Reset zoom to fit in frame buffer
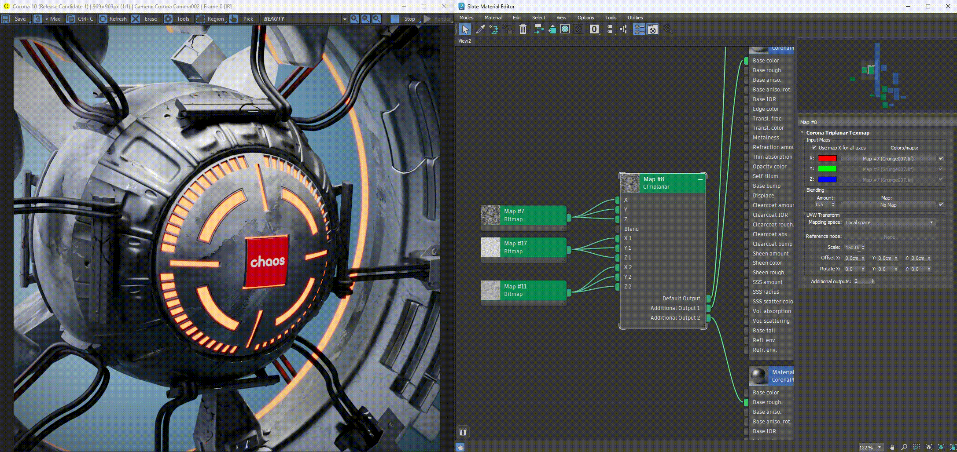The width and height of the screenshot is (957, 452). (377, 19)
